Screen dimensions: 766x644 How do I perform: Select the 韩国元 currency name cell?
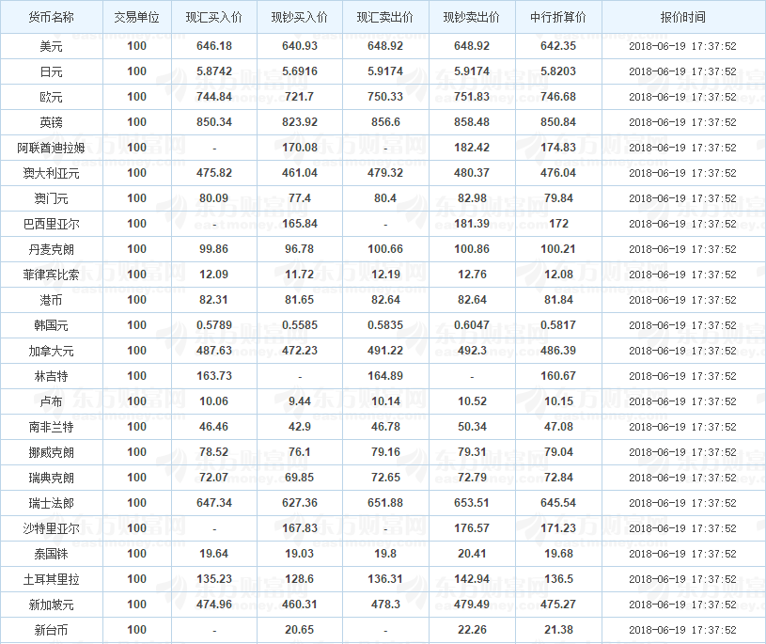(x=52, y=326)
